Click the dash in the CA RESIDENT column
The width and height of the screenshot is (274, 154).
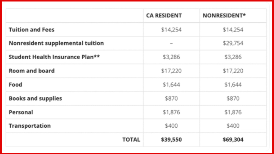point(171,43)
